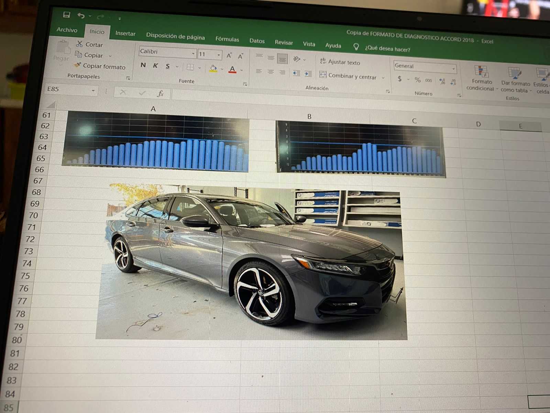Switch to Revisar tab
Screen dimensions: 550x413
click(284, 42)
